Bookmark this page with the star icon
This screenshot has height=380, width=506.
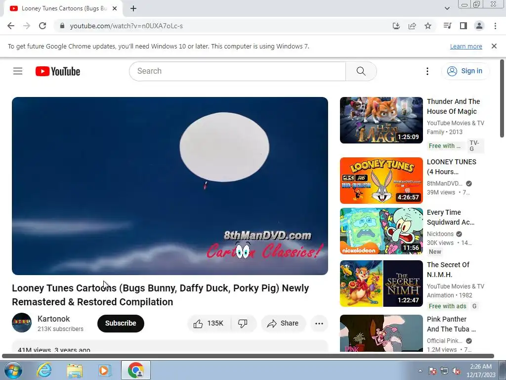coord(428,26)
